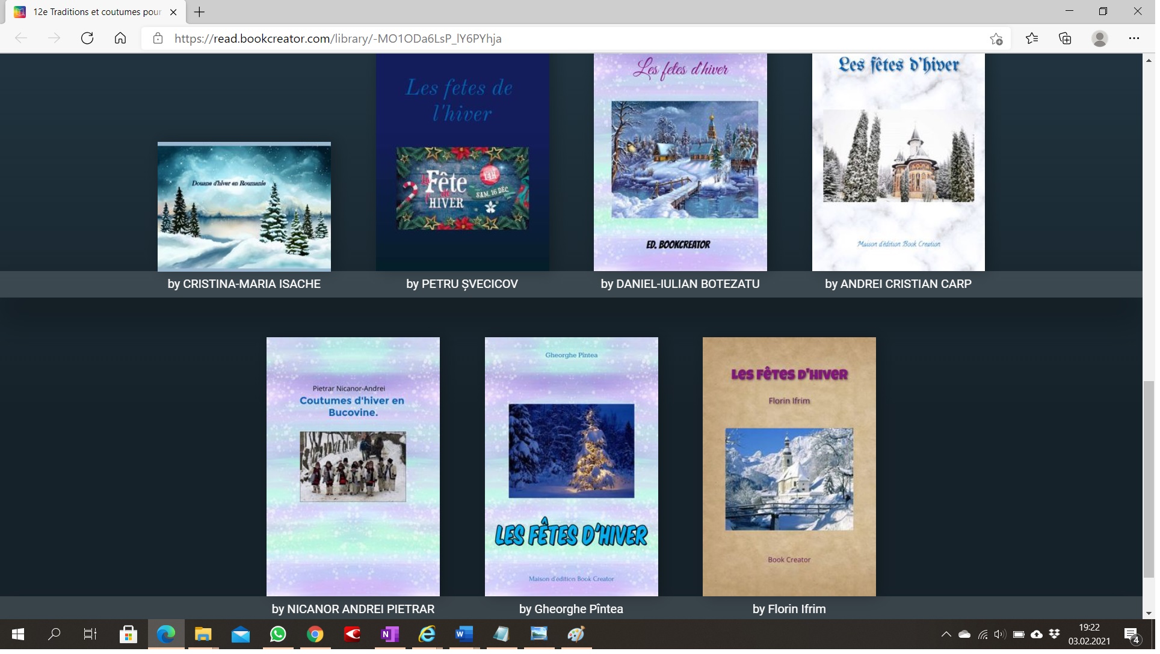Close the 12e Traditions et coutumes tab

[173, 12]
